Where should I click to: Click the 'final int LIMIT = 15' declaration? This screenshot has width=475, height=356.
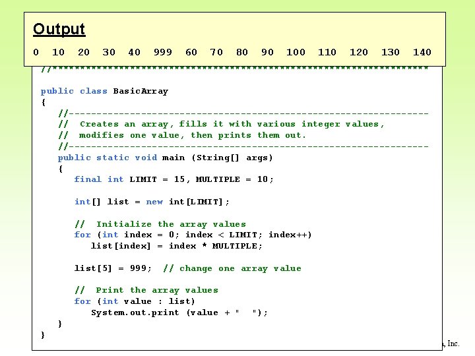(x=130, y=179)
